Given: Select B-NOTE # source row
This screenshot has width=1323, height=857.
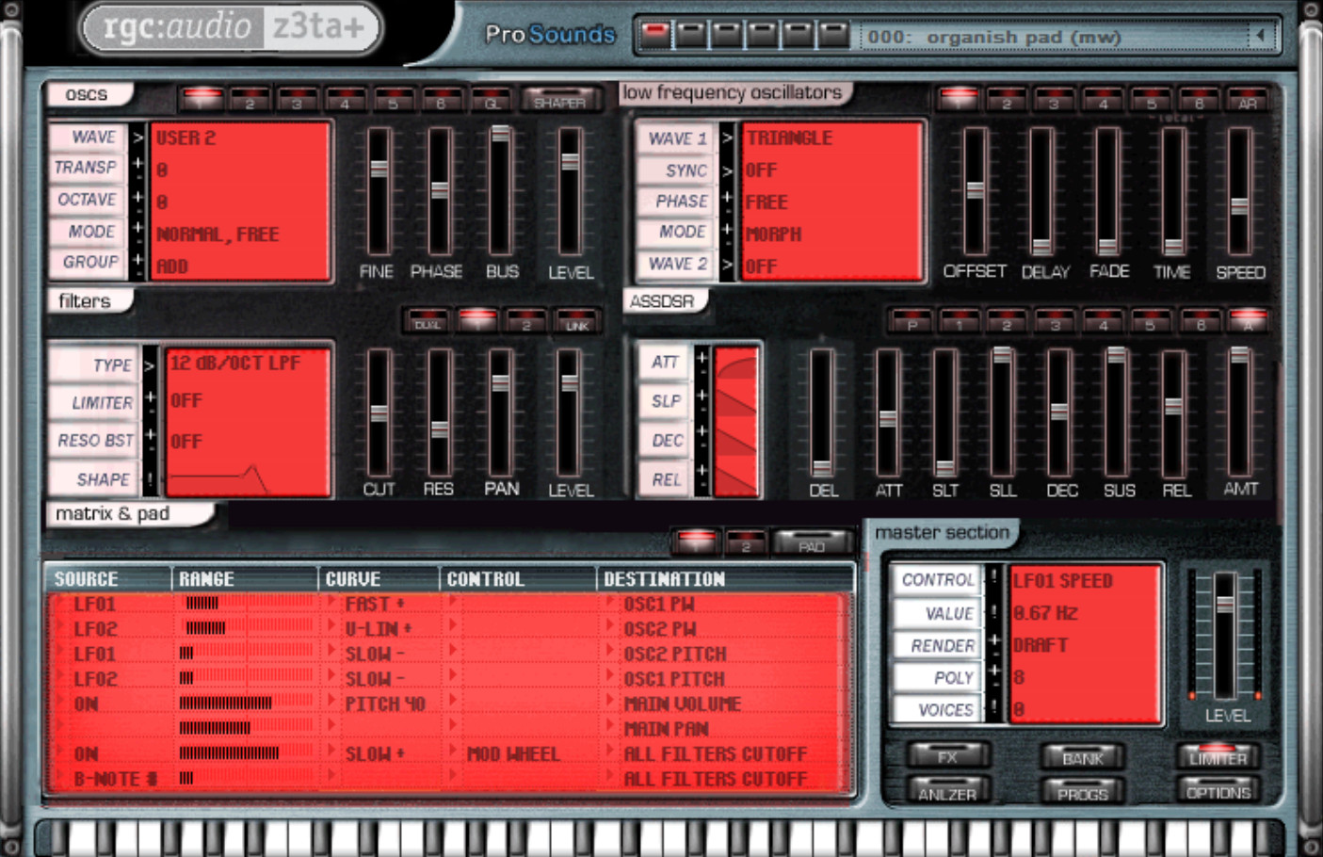Looking at the screenshot, I should point(116,779).
